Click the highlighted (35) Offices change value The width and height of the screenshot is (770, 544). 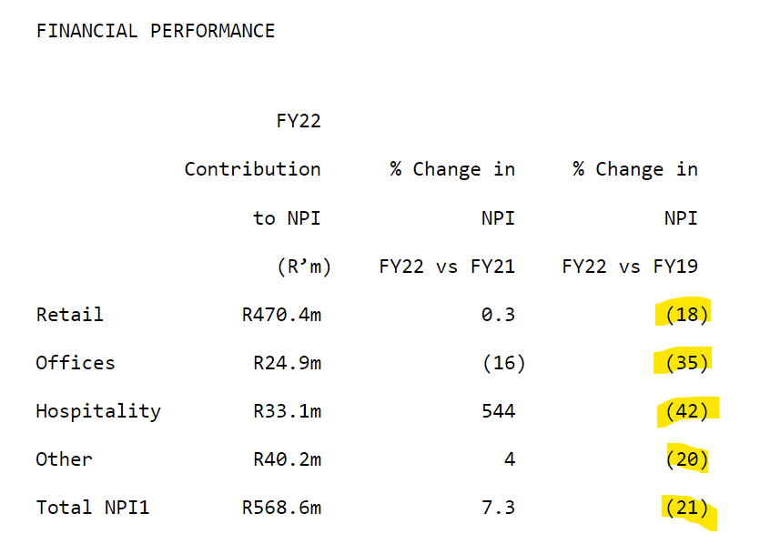[x=687, y=363]
